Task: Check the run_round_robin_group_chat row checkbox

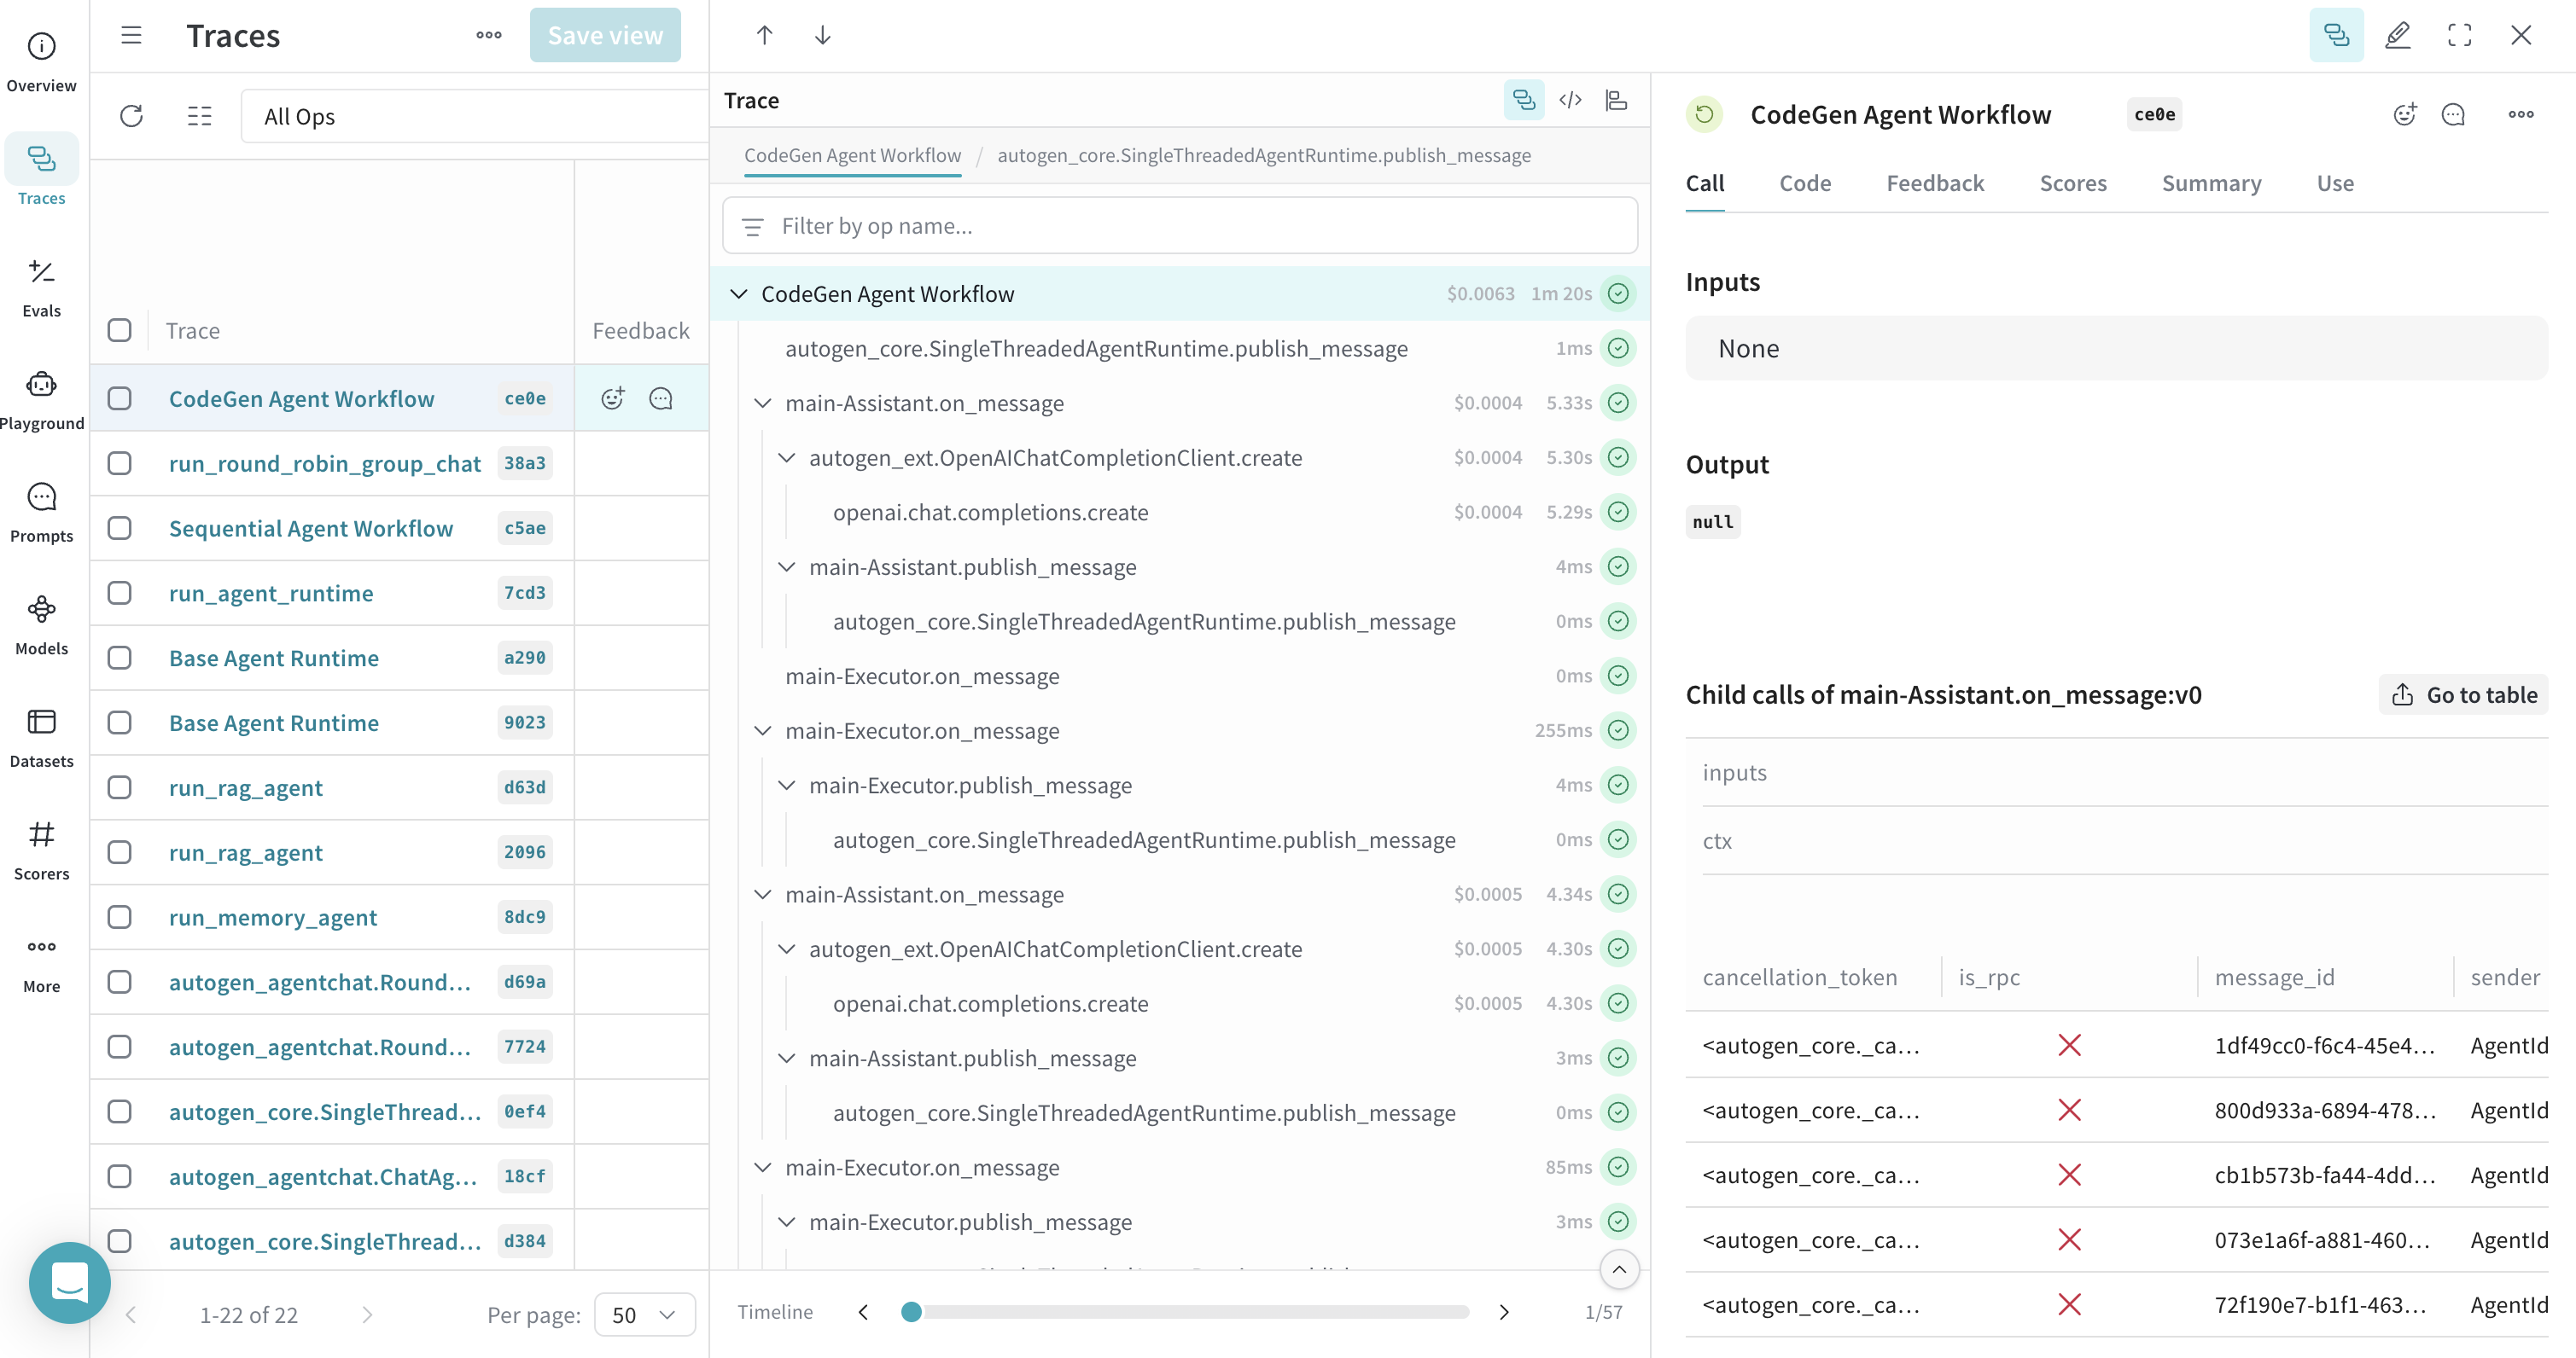Action: click(120, 464)
